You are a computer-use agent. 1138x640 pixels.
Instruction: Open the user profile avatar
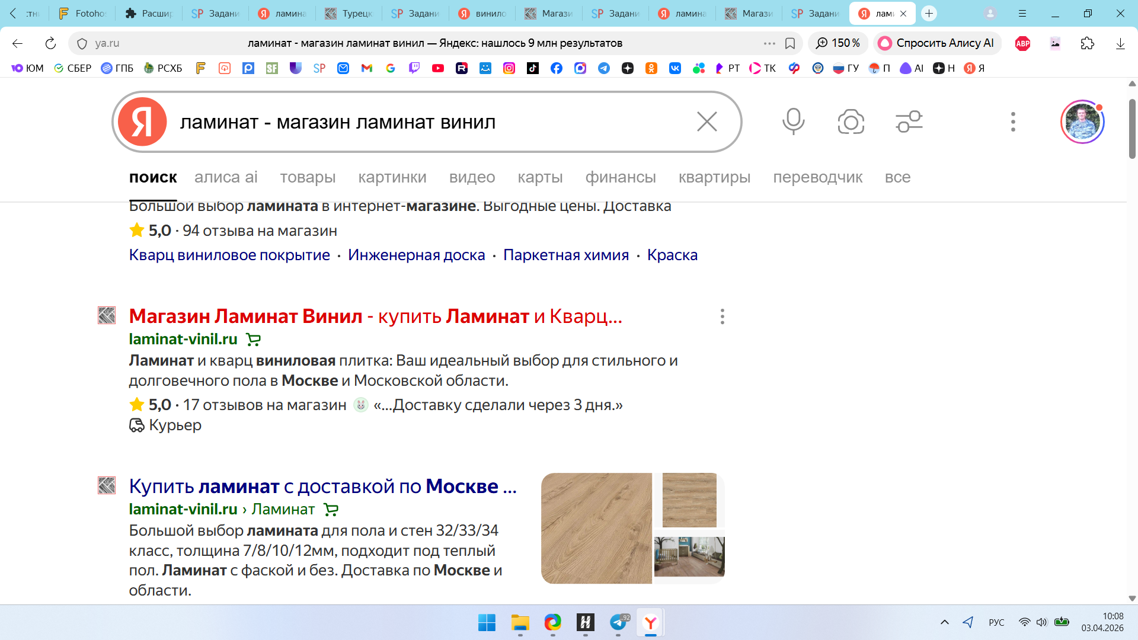click(x=1082, y=121)
